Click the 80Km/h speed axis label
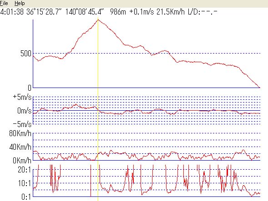This screenshot has width=268, height=201. pyautogui.click(x=20, y=133)
